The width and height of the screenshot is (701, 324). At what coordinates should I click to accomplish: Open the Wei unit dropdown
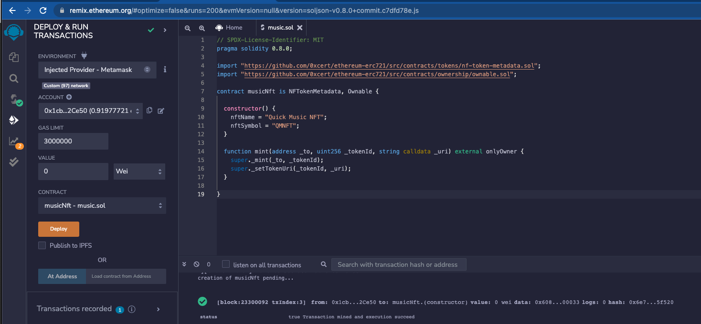point(139,171)
